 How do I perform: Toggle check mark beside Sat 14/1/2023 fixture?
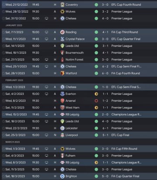click(x=3, y=46)
